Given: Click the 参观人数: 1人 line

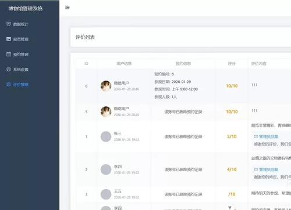Looking at the screenshot, I should pos(165,97).
